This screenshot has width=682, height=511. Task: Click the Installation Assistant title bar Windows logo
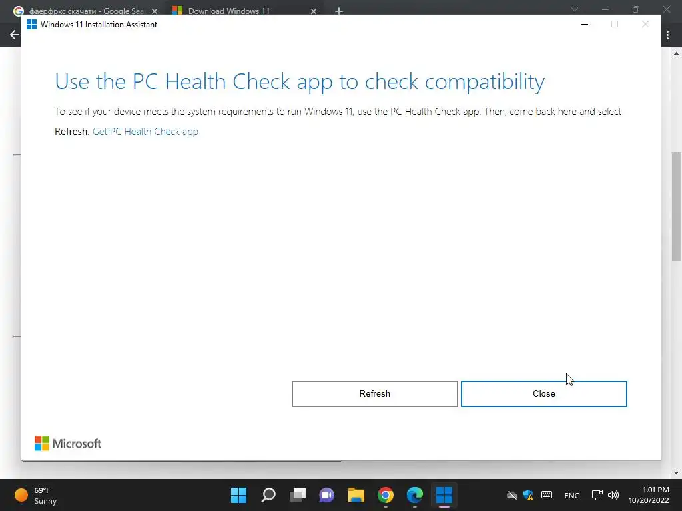click(31, 25)
